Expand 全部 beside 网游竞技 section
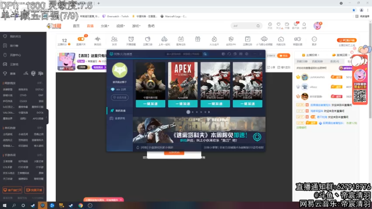Image resolution: width=372 pixels, height=209 pixels. pyautogui.click(x=40, y=83)
